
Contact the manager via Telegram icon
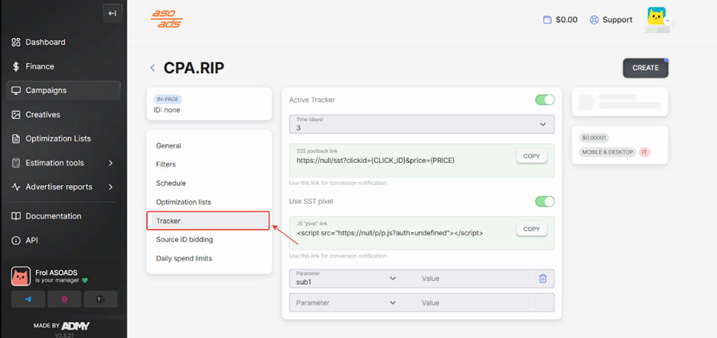pos(29,299)
